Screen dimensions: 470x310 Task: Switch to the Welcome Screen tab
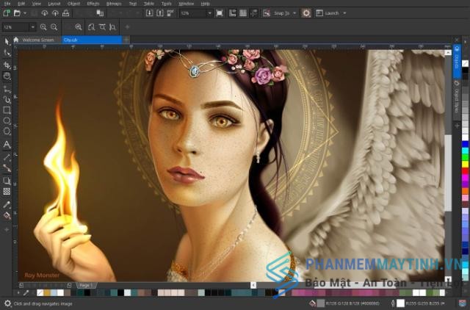click(37, 40)
